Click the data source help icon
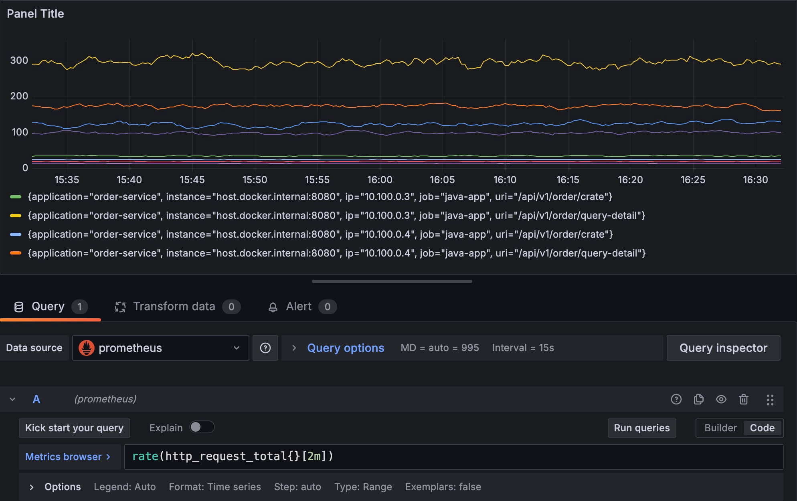The width and height of the screenshot is (797, 501). pyautogui.click(x=265, y=348)
